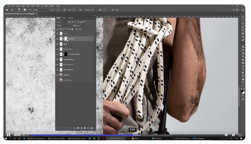The image size is (251, 144).
Task: Hide the Girl_Base layer
Action: click(57, 75)
